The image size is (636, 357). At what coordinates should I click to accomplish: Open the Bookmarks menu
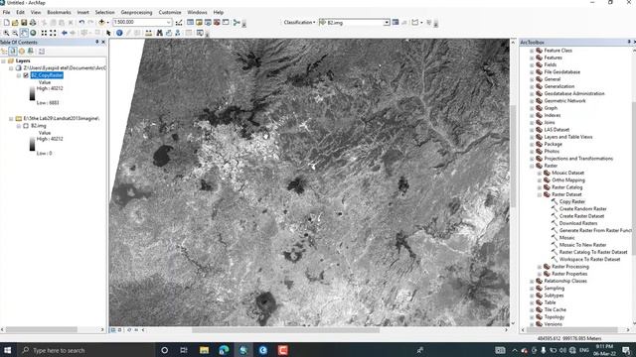[x=59, y=12]
